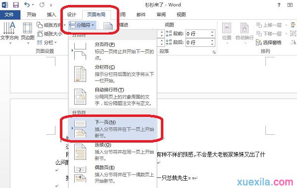
Task: Choose 偶数页(E) even page section break
Action: pos(113,174)
